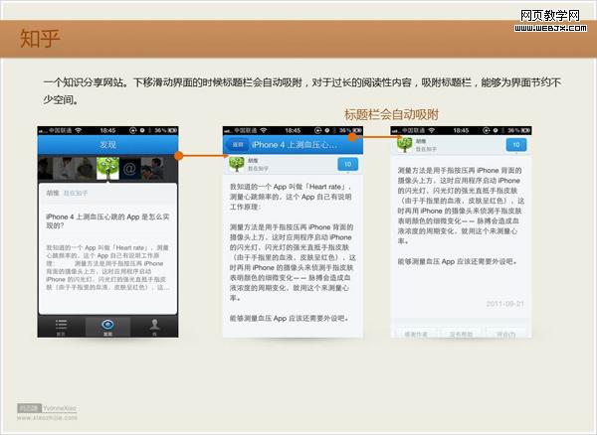Viewport: 597px width, 435px height.
Task: Open the question titled "iPhone 4 上测血压心跳的 App" in left phone
Action: [106, 220]
